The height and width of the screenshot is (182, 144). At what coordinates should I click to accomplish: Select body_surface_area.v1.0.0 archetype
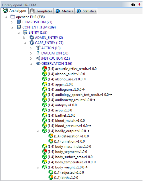[x=70, y=157]
